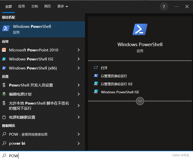This screenshot has height=159, width=193.
Task: Close the search panel with X
Action: [187, 7]
